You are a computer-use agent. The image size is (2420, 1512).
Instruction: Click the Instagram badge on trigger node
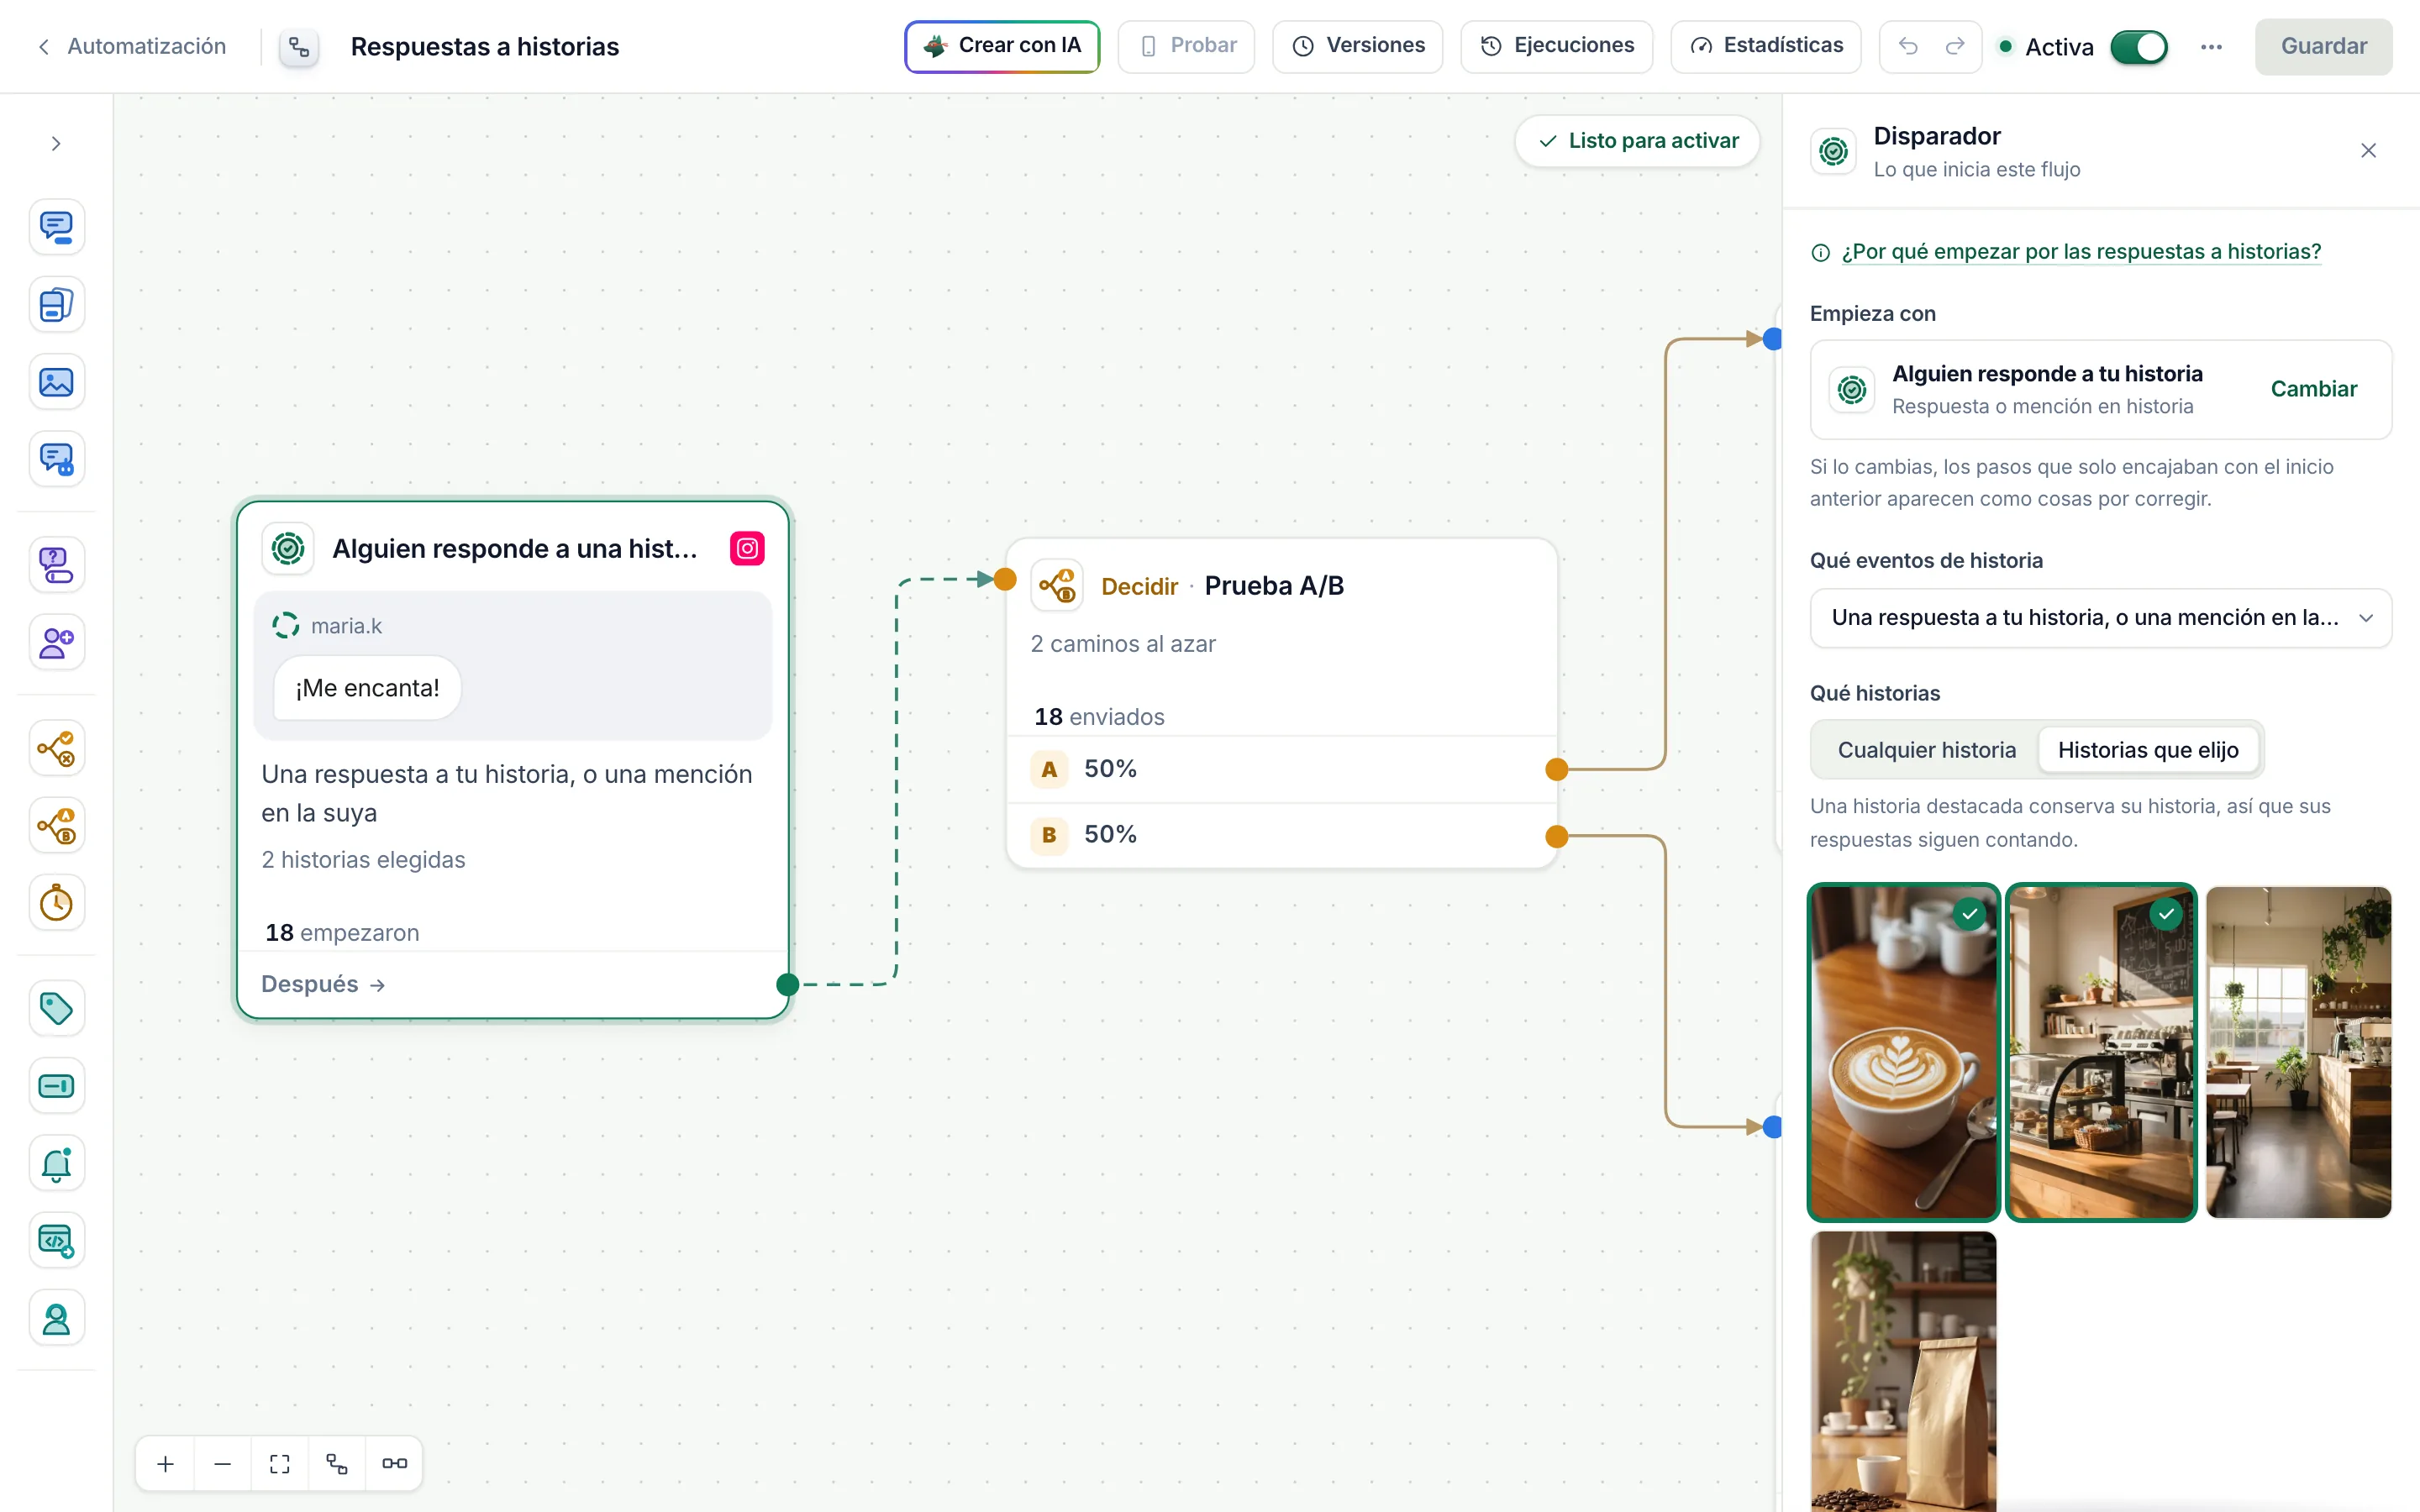coord(747,548)
